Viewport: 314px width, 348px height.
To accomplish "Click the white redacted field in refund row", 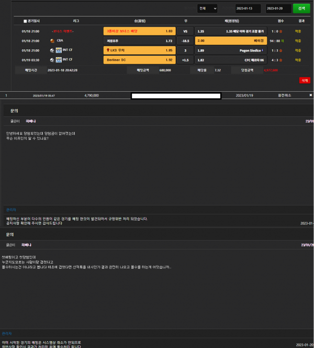I will tap(176, 96).
